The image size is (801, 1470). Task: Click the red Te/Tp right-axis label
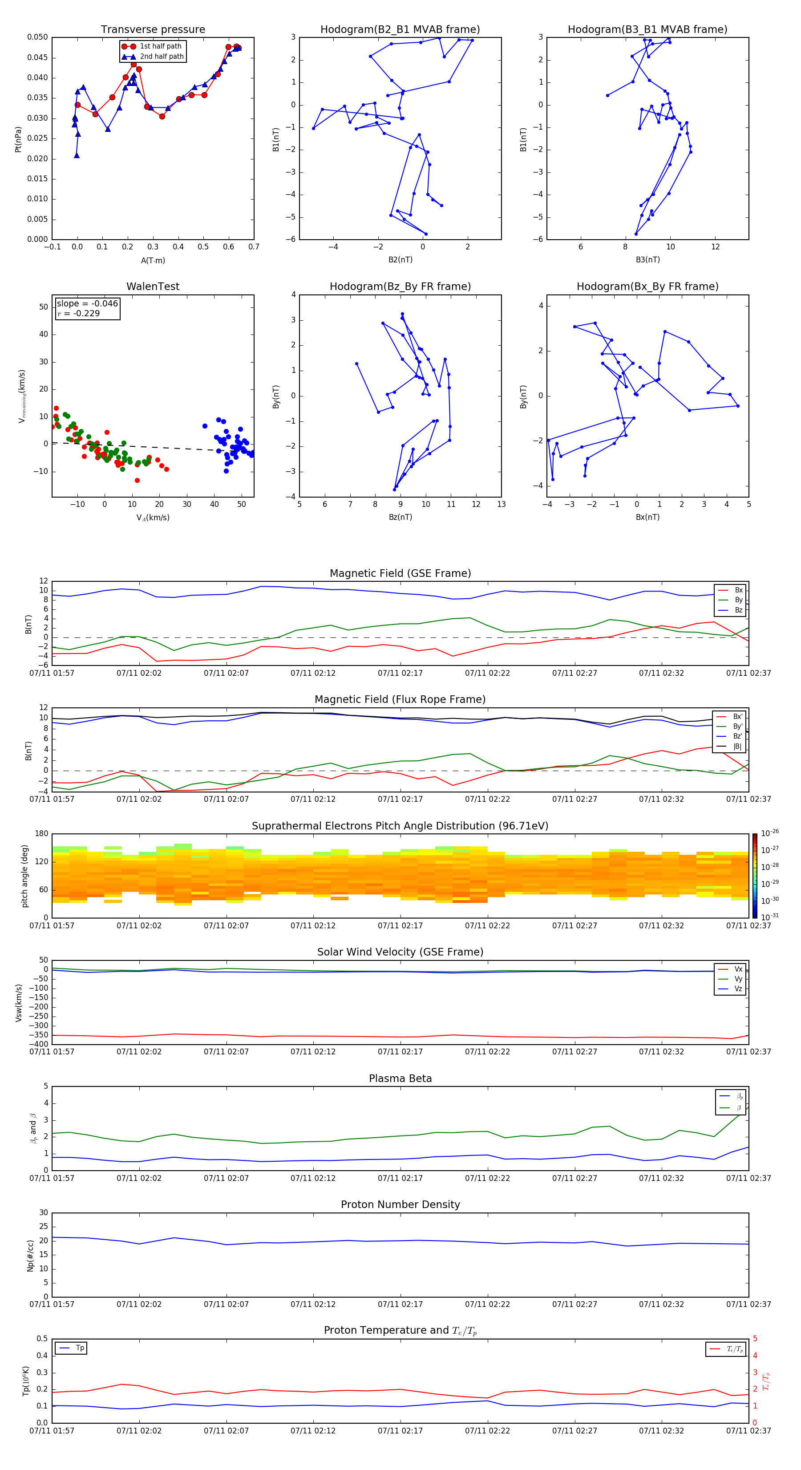[x=766, y=1381]
